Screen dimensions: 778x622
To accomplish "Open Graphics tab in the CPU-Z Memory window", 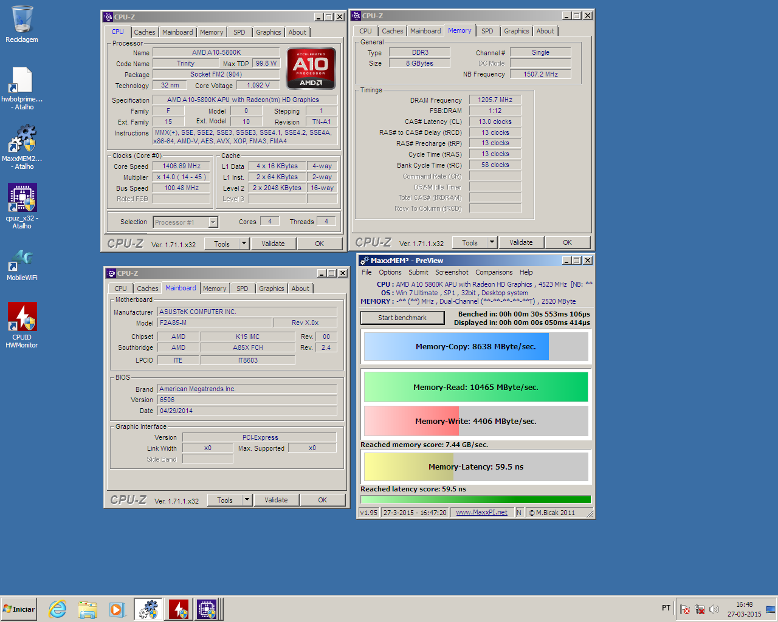I will pyautogui.click(x=517, y=31).
